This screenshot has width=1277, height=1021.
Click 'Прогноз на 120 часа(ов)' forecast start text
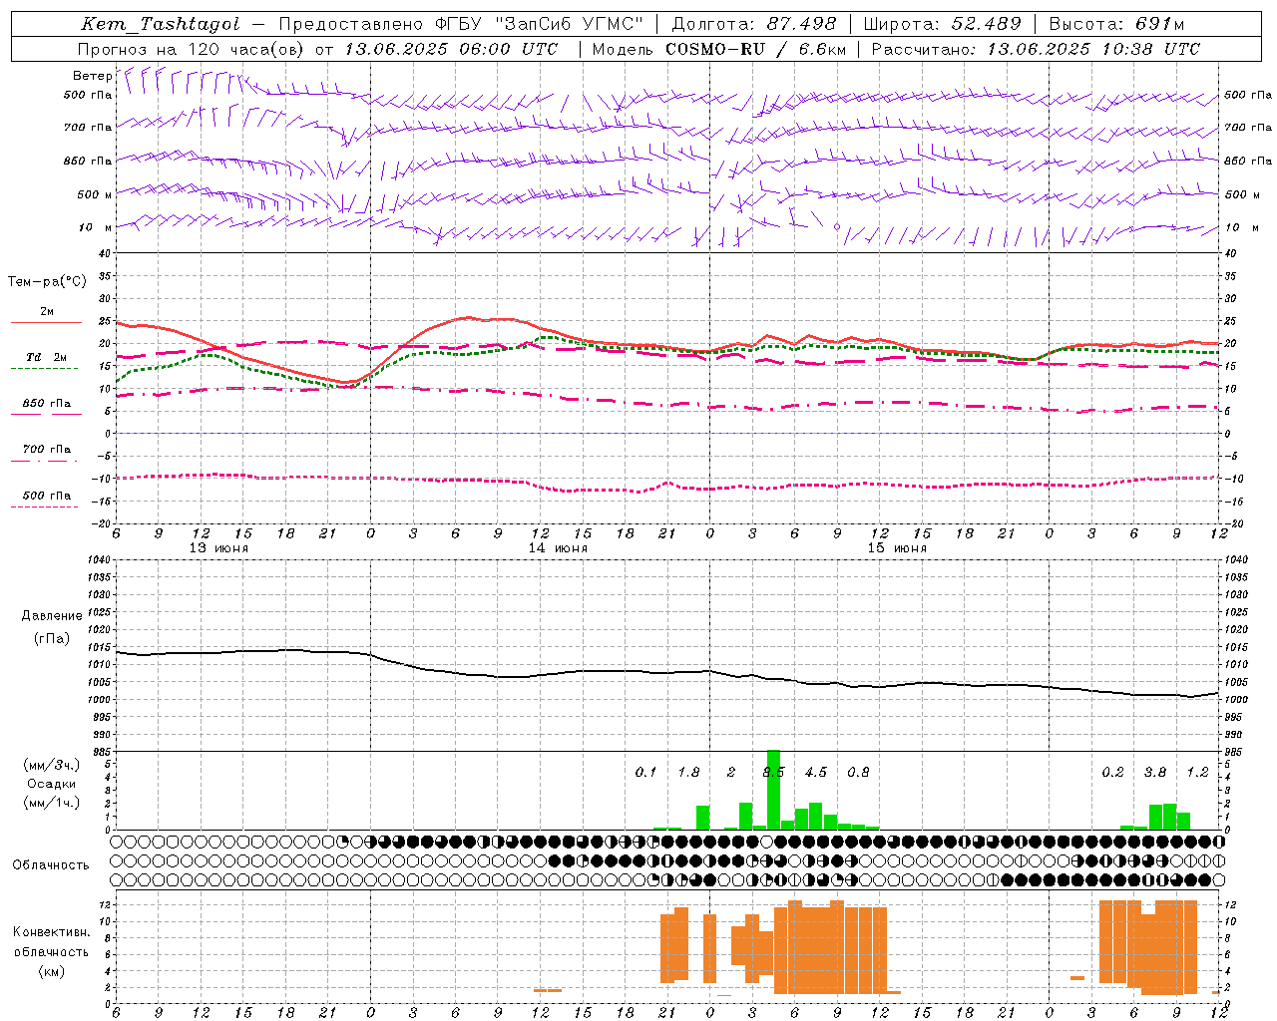pyautogui.click(x=193, y=49)
